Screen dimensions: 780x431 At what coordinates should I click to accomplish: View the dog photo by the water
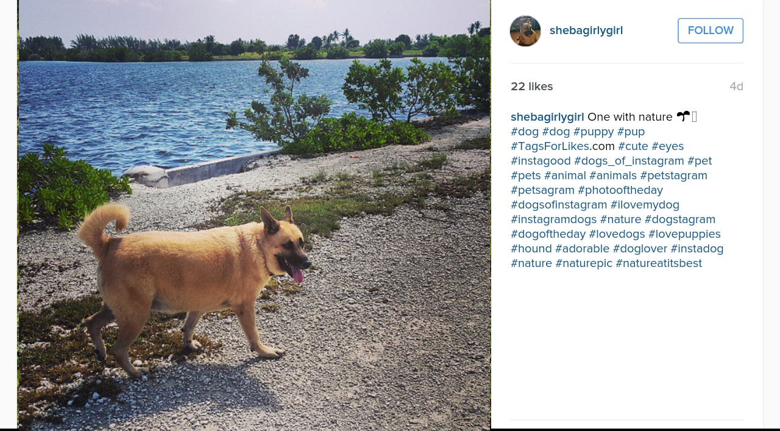point(254,215)
